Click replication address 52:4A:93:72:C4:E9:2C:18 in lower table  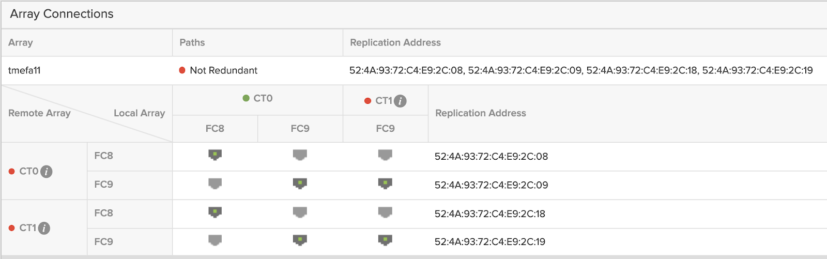pos(489,214)
